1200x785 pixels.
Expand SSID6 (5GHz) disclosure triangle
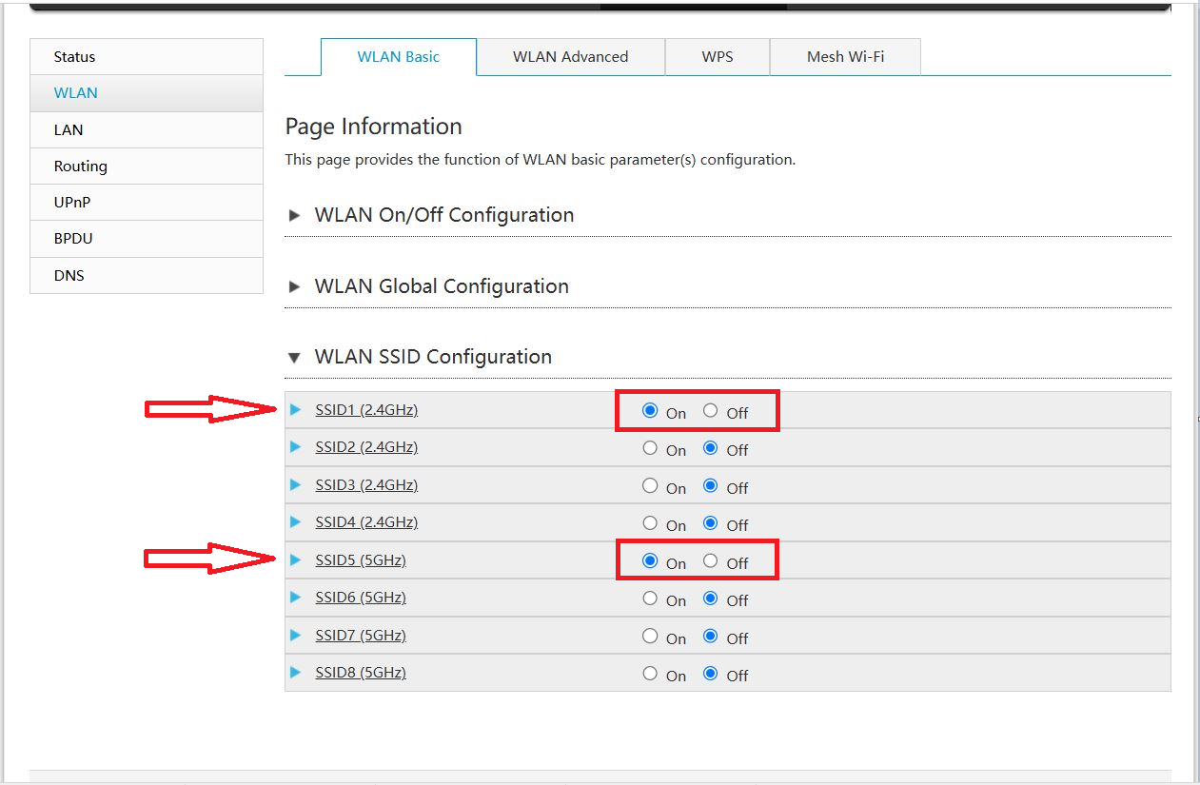pyautogui.click(x=296, y=598)
